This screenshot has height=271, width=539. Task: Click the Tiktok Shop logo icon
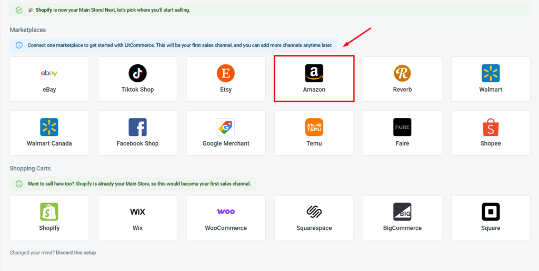point(137,73)
